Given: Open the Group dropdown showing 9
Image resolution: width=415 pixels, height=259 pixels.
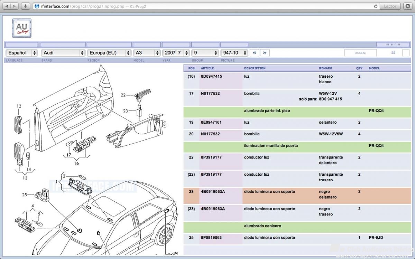Looking at the screenshot, I should point(205,53).
